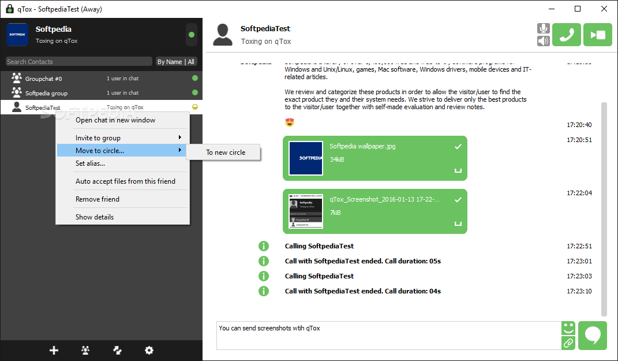Click into the message text box

coord(388,336)
